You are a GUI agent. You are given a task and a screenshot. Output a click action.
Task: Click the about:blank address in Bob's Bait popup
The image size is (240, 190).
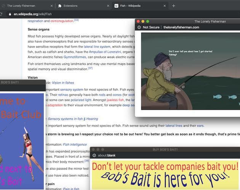(107, 155)
